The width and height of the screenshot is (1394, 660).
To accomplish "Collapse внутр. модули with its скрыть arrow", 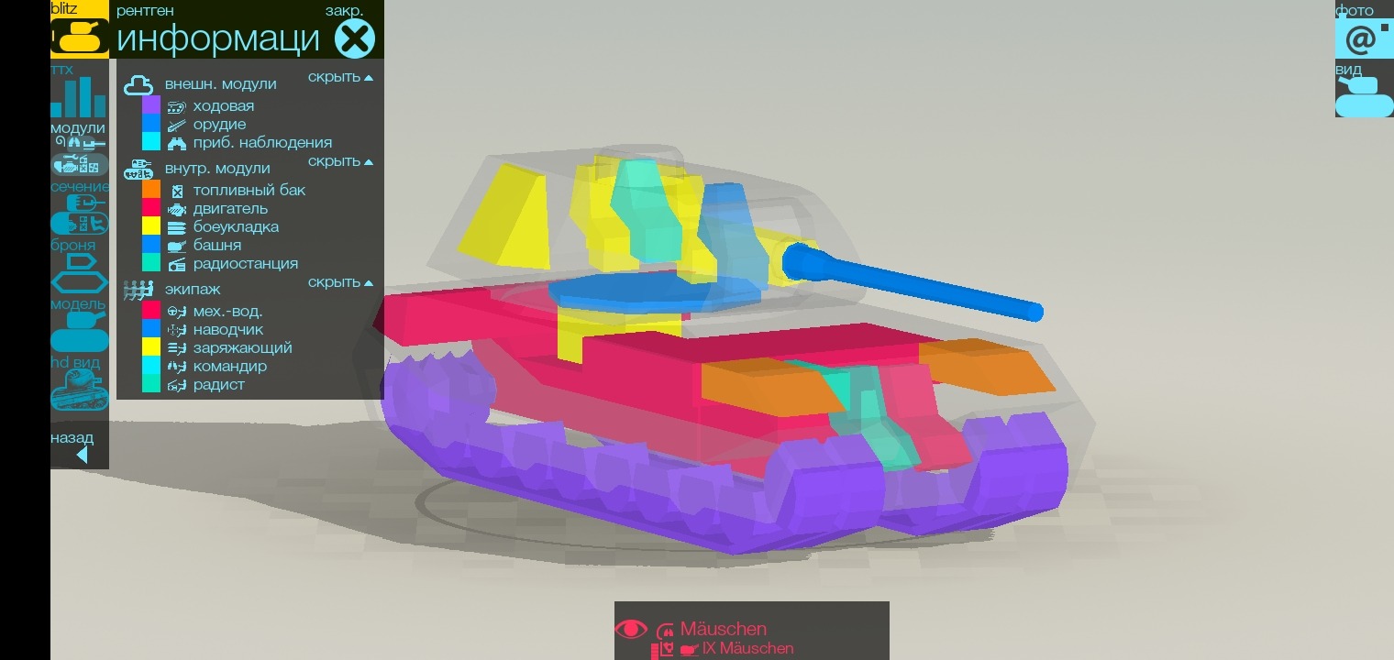I will click(340, 161).
